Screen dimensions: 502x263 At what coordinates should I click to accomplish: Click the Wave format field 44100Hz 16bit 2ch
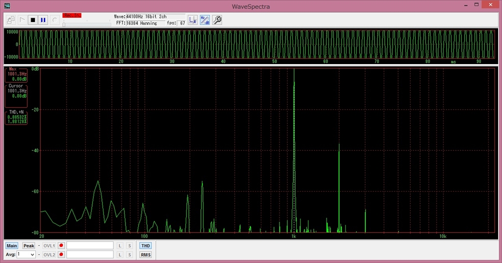(x=155, y=16)
